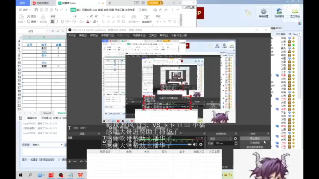Cancel formula entry with X icon
Screen dimensions: 319x179
coord(53,31)
